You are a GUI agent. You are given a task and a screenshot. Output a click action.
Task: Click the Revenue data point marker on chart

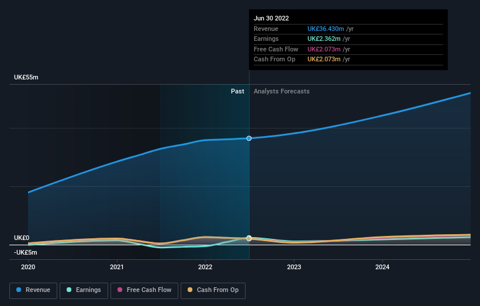(249, 138)
